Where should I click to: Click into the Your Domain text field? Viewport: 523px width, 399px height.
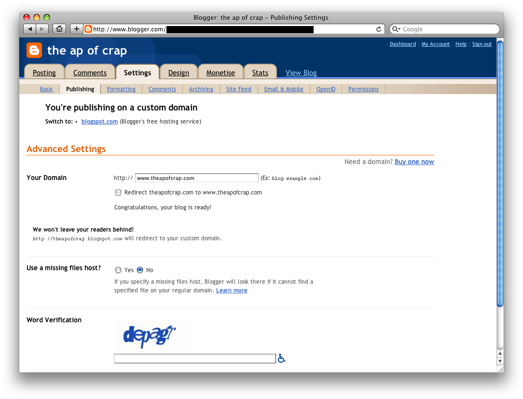(197, 178)
